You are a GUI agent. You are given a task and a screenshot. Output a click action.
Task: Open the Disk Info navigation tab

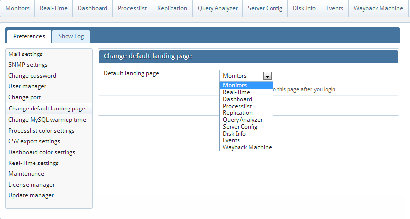coord(304,8)
